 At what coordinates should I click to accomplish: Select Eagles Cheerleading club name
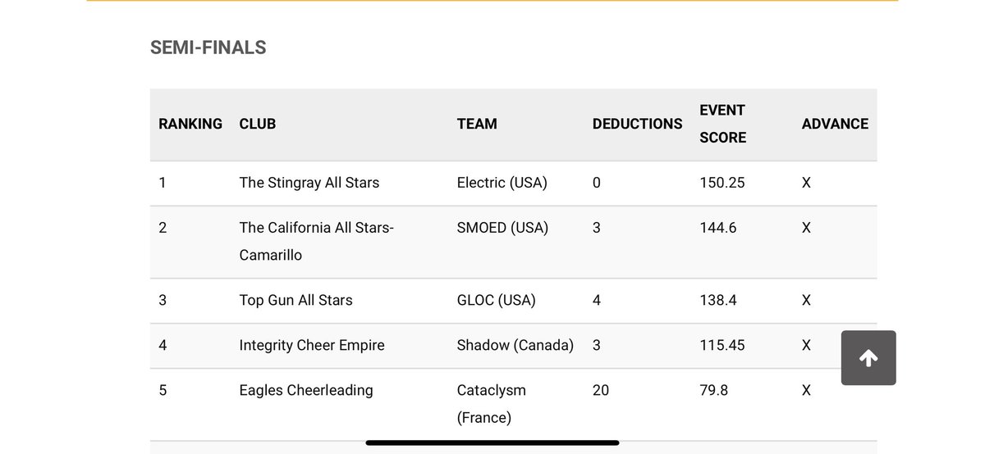[306, 390]
